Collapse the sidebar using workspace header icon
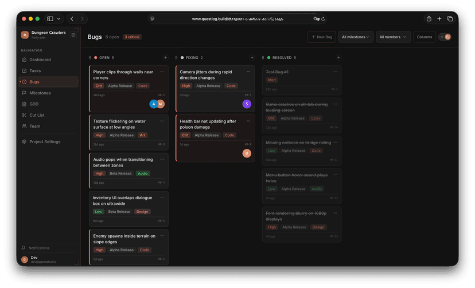The height and width of the screenshot is (288, 475). 73,35
